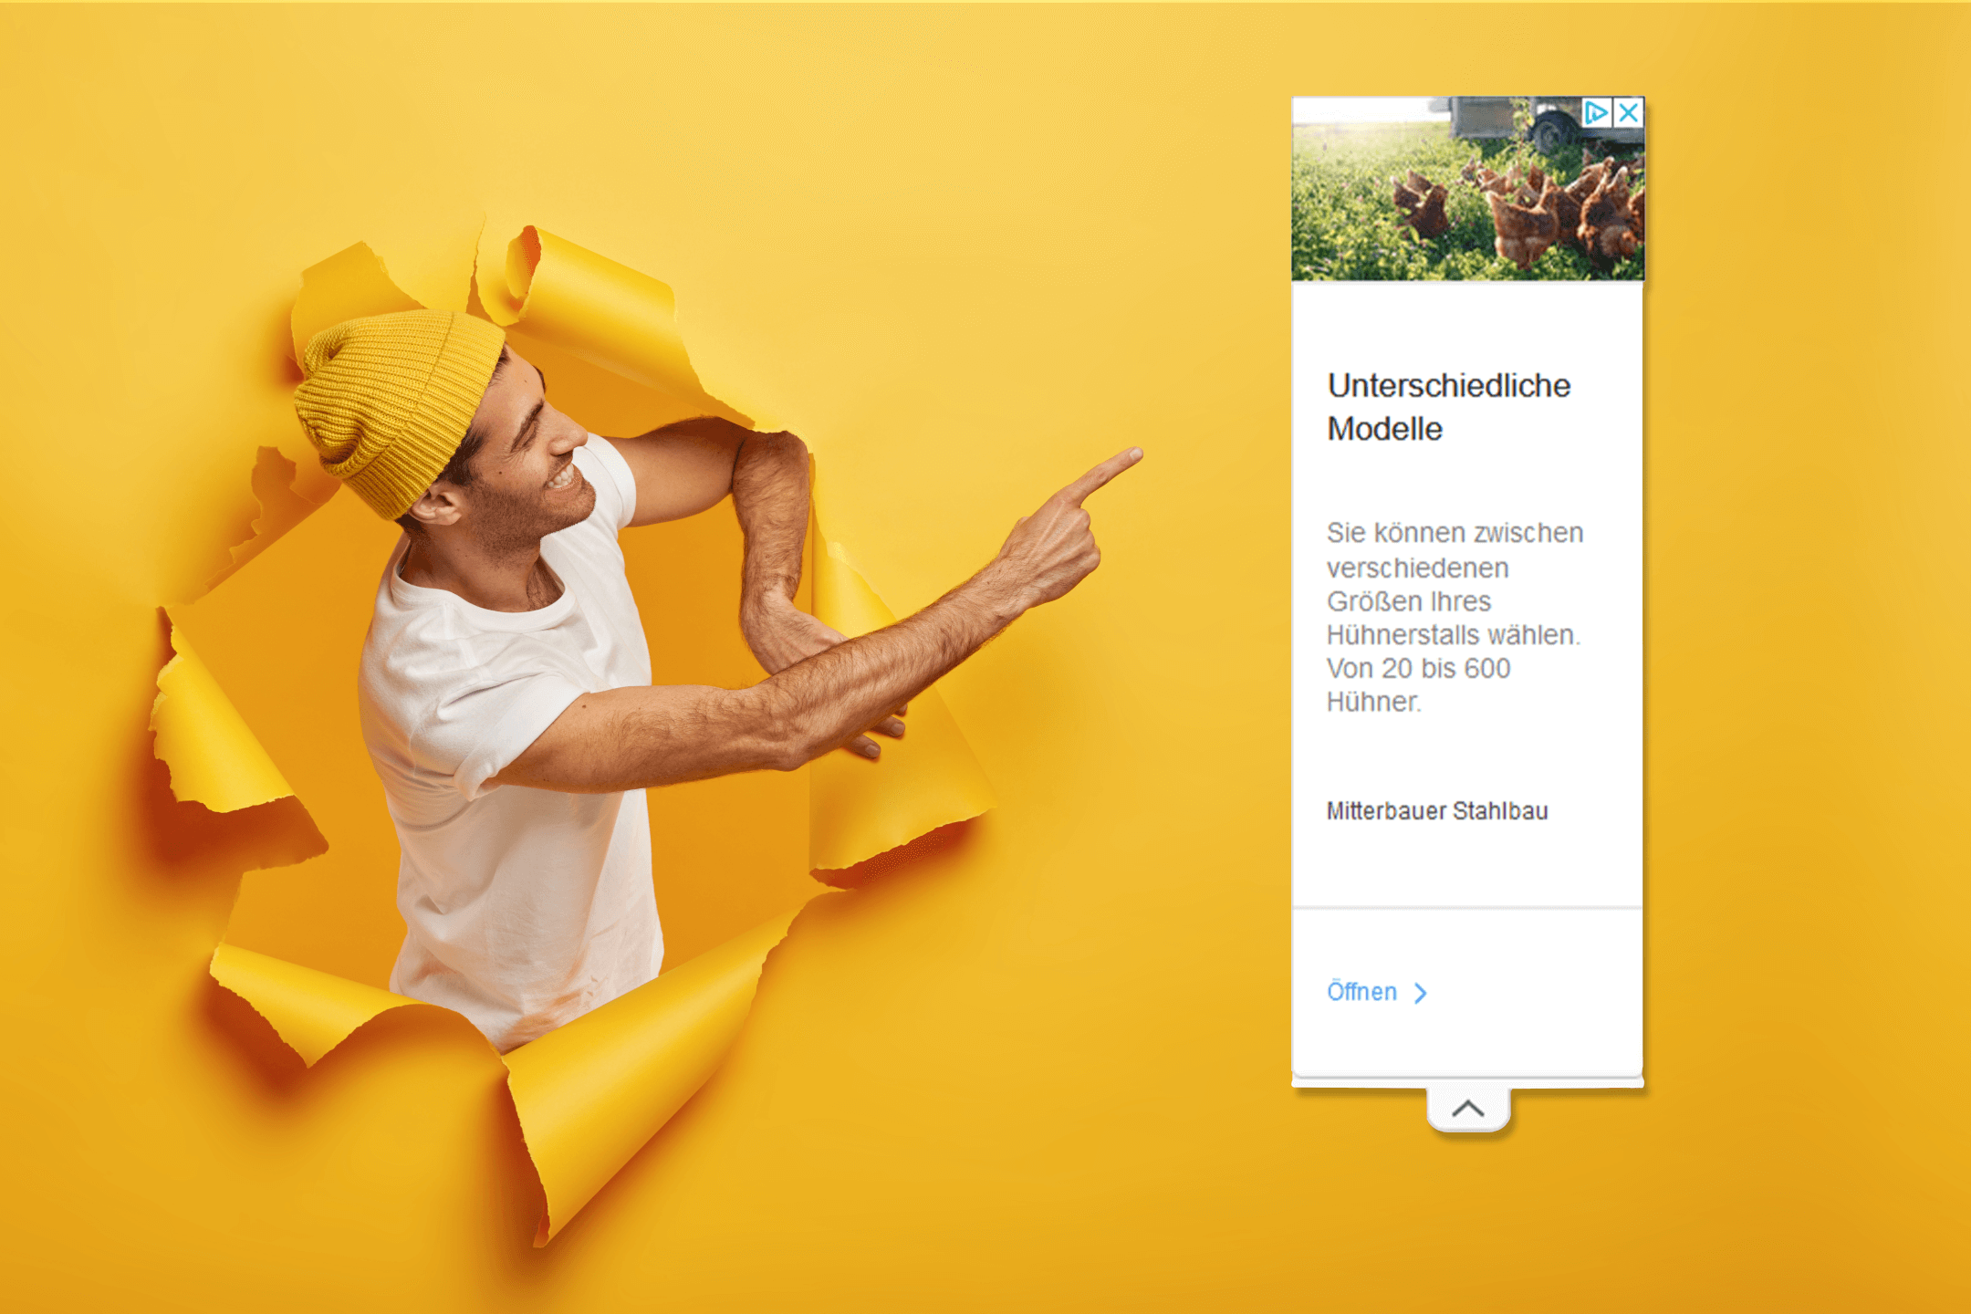Click the divider line above Öffnen
The height and width of the screenshot is (1314, 1971).
click(1467, 908)
